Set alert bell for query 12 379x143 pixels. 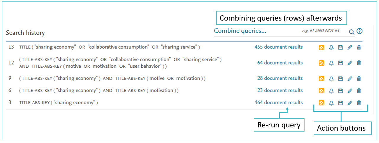pos(331,63)
